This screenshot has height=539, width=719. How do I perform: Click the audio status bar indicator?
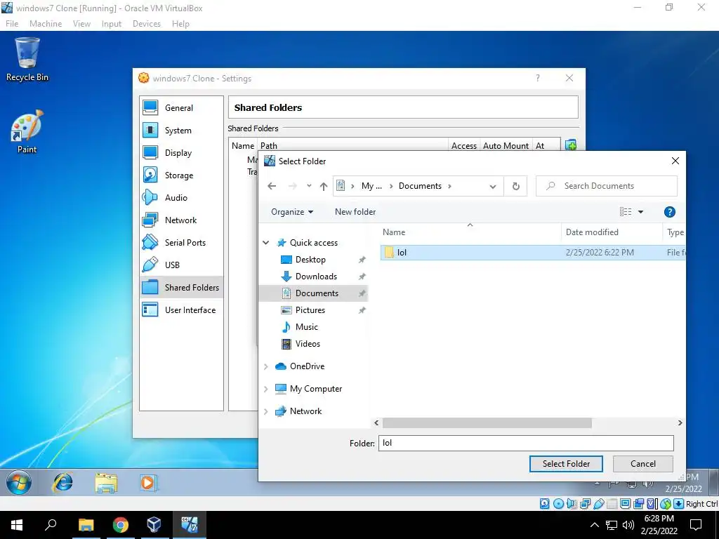572,504
